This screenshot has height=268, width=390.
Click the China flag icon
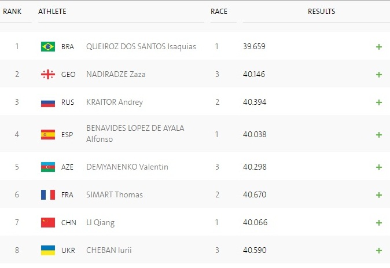(x=48, y=222)
